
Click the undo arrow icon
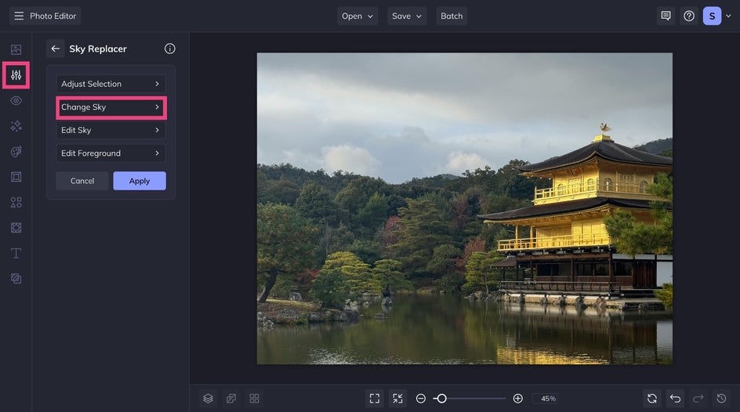[x=675, y=399]
